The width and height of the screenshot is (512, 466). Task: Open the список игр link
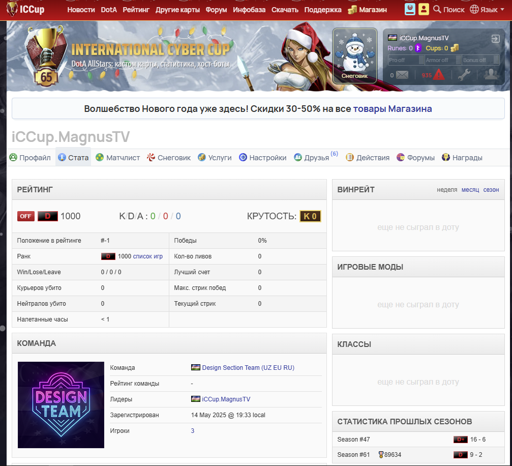click(x=147, y=256)
